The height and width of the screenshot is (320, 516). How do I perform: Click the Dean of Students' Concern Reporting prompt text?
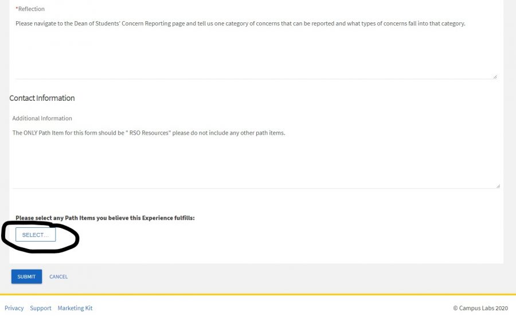pyautogui.click(x=240, y=23)
